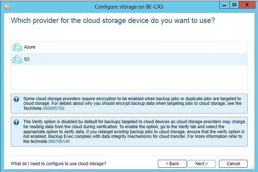Maximize the Configure storage window

(x=235, y=5)
